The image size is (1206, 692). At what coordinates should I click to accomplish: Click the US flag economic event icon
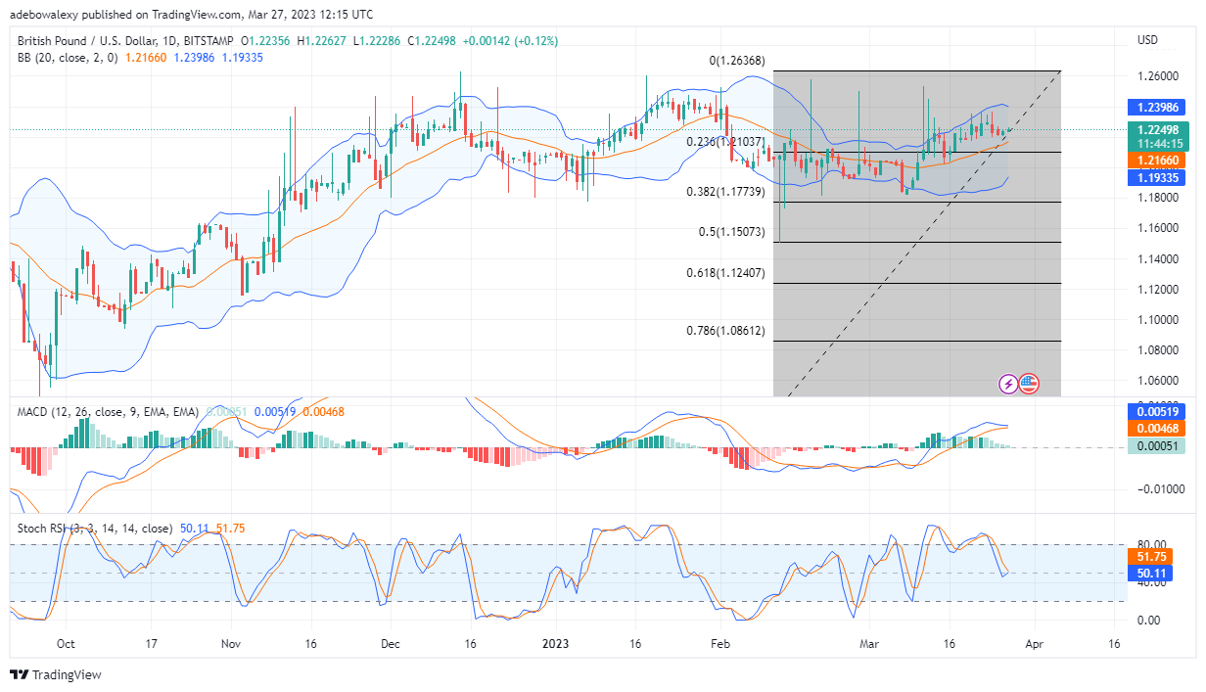(1028, 384)
